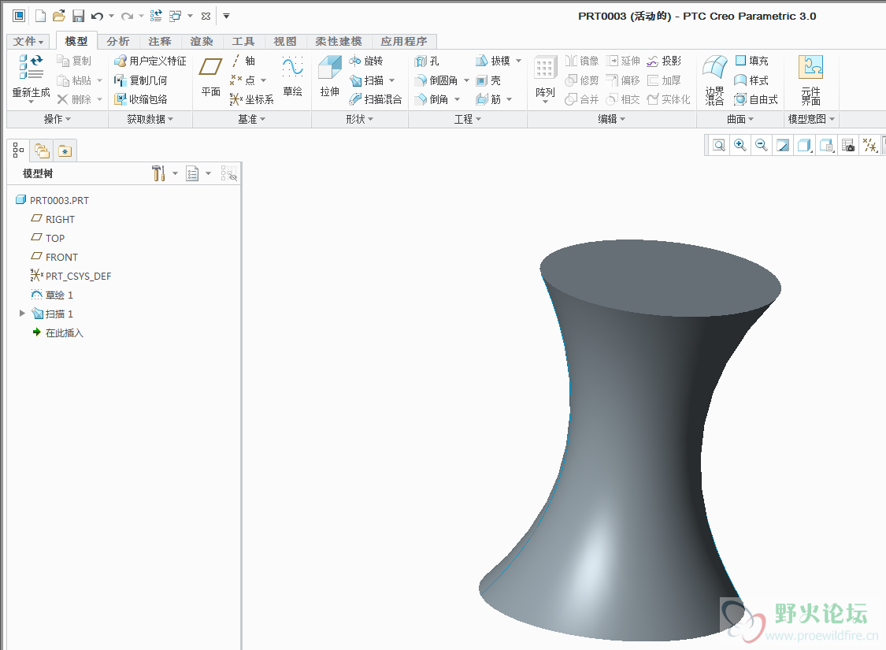Open the 元件界面 component interface
Screen dimensions: 886x650
pos(811,80)
